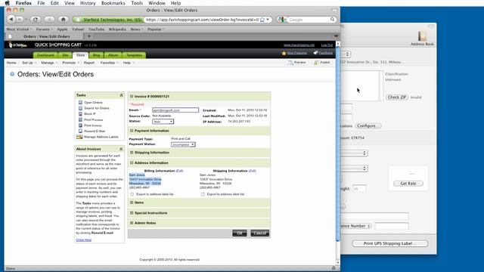Click the Open Orders task icon
This screenshot has height=272, width=484.
pos(80,103)
